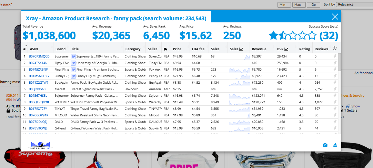Sort table by Price column
The height and width of the screenshot is (168, 373).
pyautogui.click(x=177, y=49)
